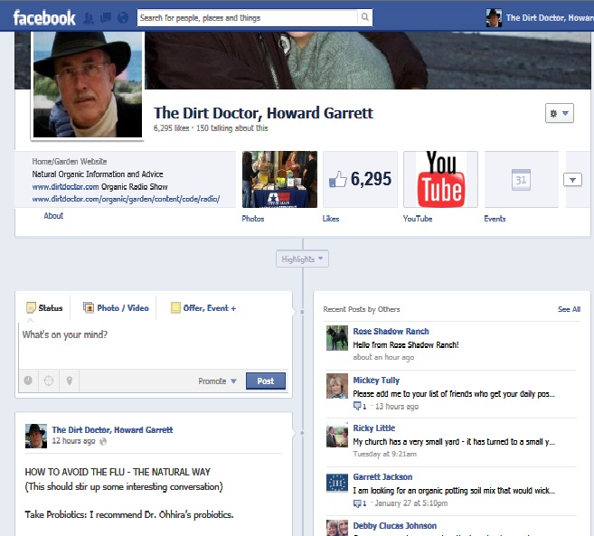
Task: Select the Offer, Event + tab
Action: 203,308
